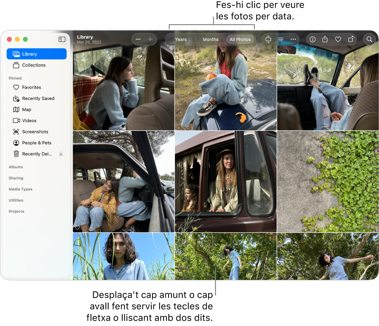379x326 pixels.
Task: Open the filter options with the lines icon
Action: [x=280, y=39]
